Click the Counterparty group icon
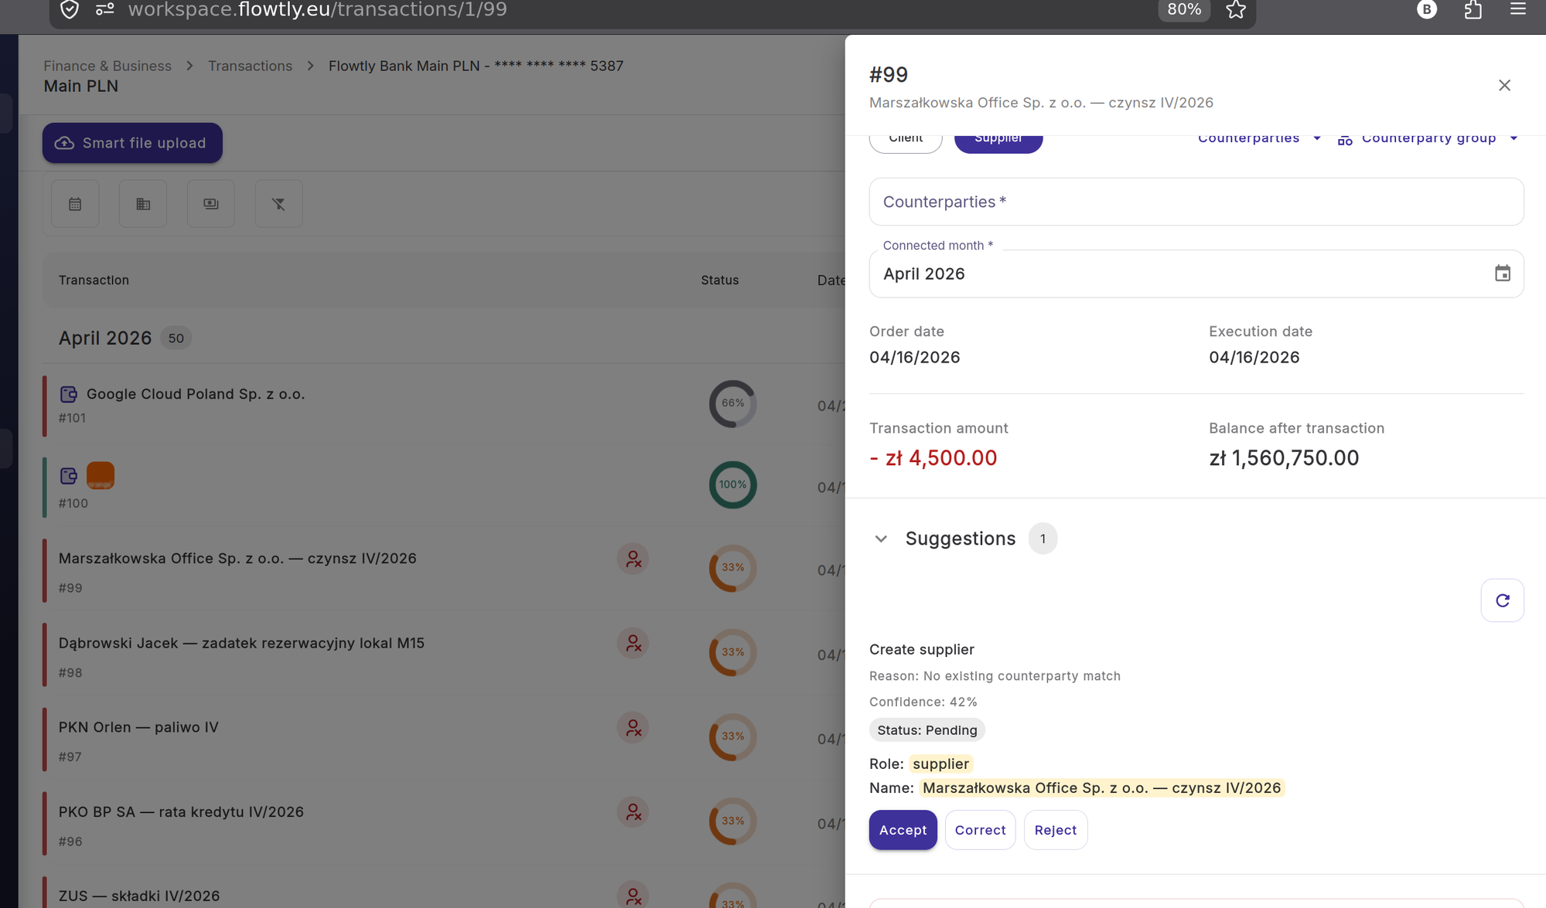 (x=1345, y=140)
